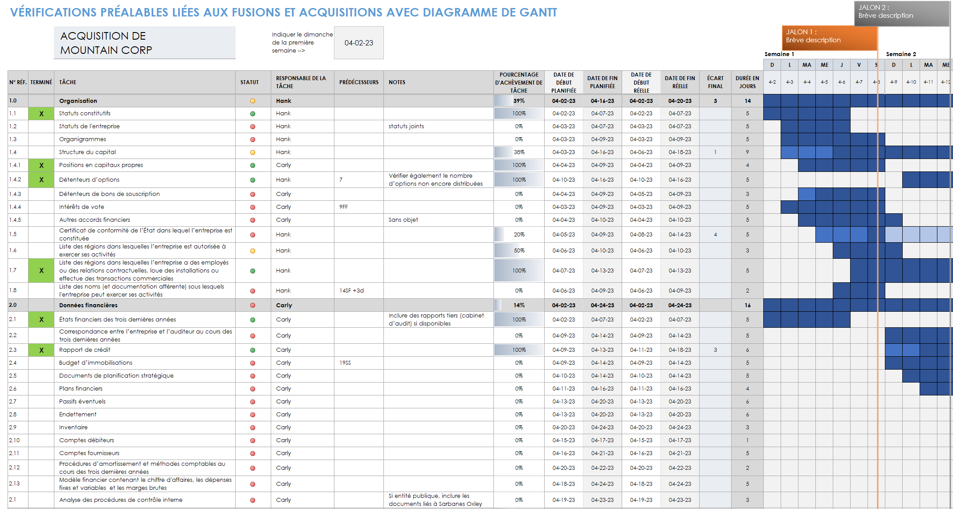Click empty Terminé cell for Organigrammes
Viewport: 953px width, 509px height.
click(41, 139)
